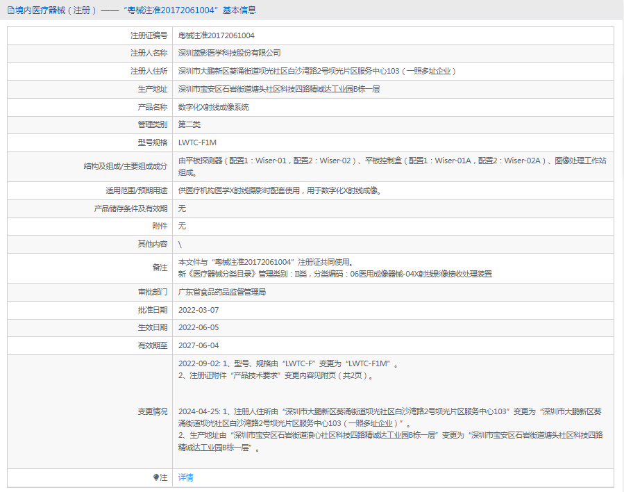Select expiry date 2027-06-04
Screen dimensions: 624x492
pos(199,345)
